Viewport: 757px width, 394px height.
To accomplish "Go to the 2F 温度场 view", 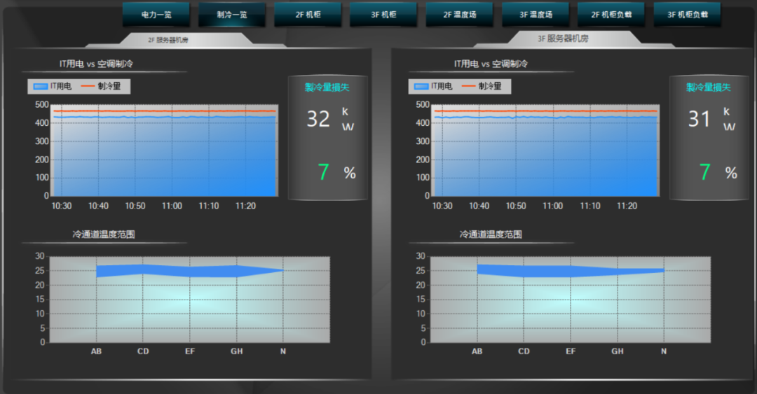I will tap(460, 15).
